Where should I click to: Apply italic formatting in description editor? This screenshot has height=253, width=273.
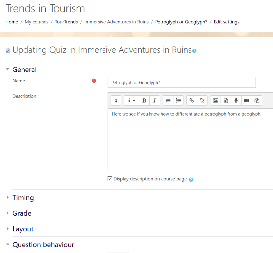point(155,100)
